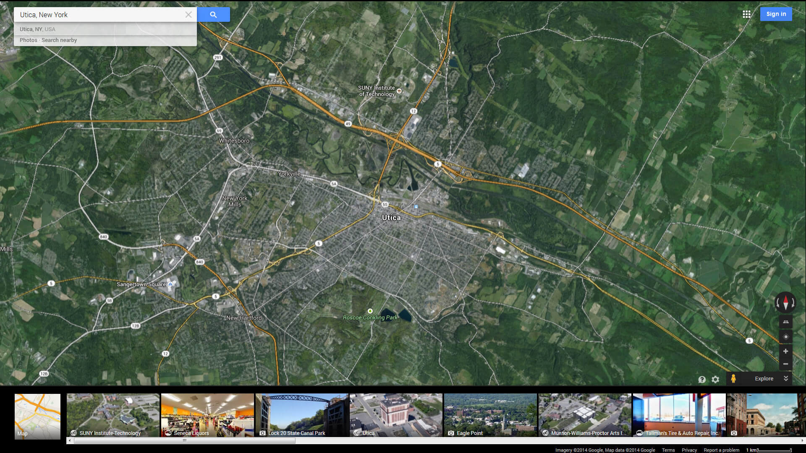Screen dimensions: 806x453
Task: Click the Photos link under Utica
Action: click(28, 40)
